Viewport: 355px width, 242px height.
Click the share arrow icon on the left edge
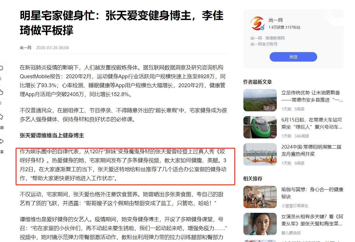1,141
